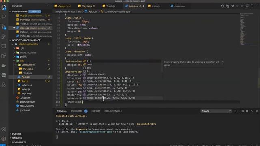Open the Docker view in activity bar
The height and width of the screenshot is (146, 260).
pos(4,65)
